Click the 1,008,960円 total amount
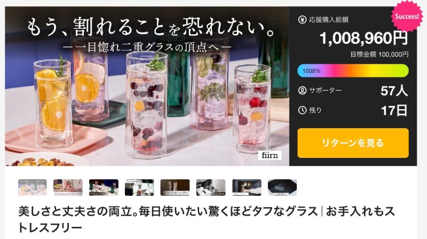The height and width of the screenshot is (239, 427). (363, 38)
